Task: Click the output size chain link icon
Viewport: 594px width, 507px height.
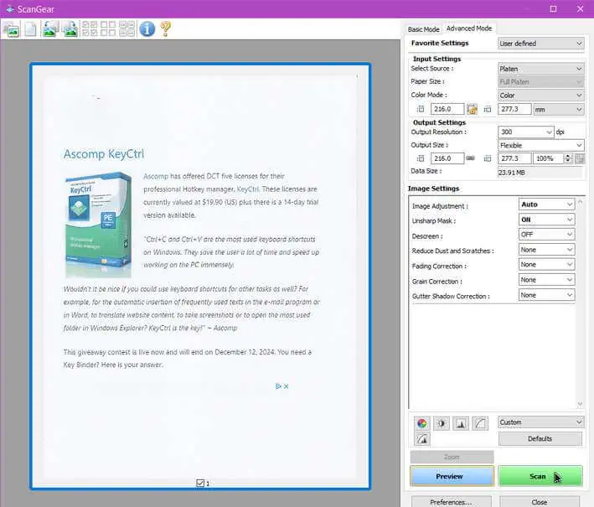Action: tap(471, 158)
